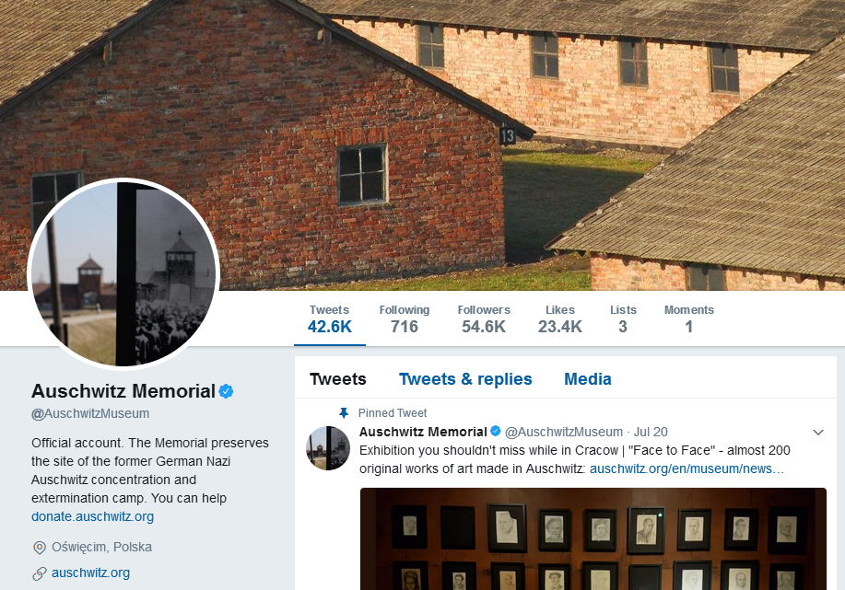The image size is (845, 590).
Task: Open the Moments count link
Action: [688, 318]
